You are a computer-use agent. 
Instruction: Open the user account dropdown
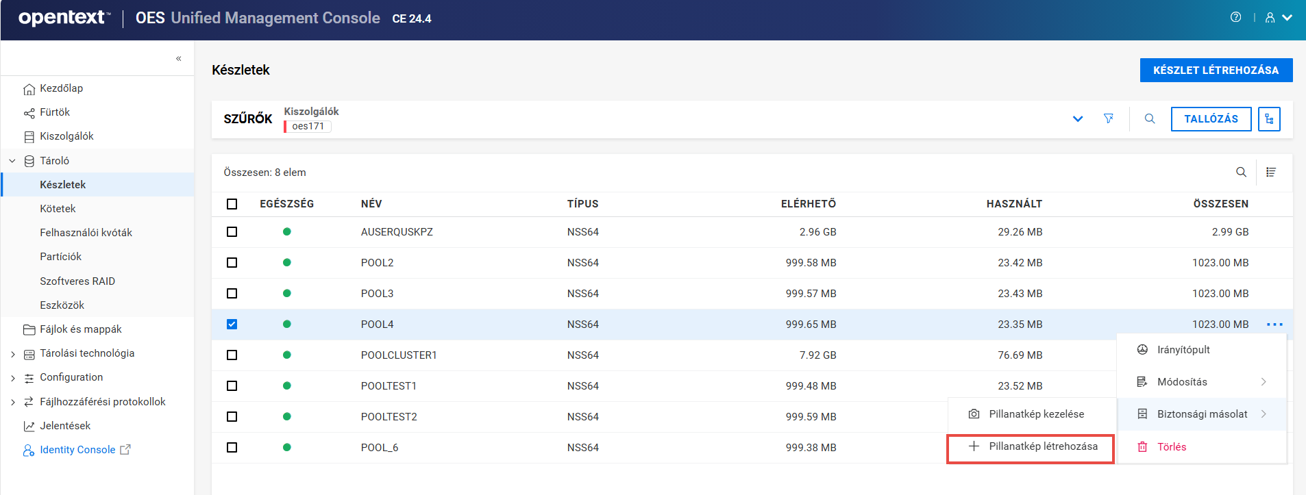[1279, 18]
